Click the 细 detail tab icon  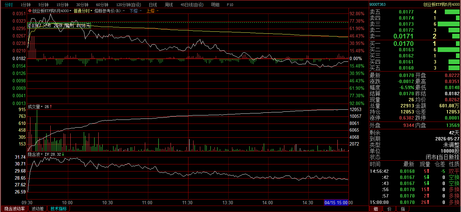click(x=376, y=209)
